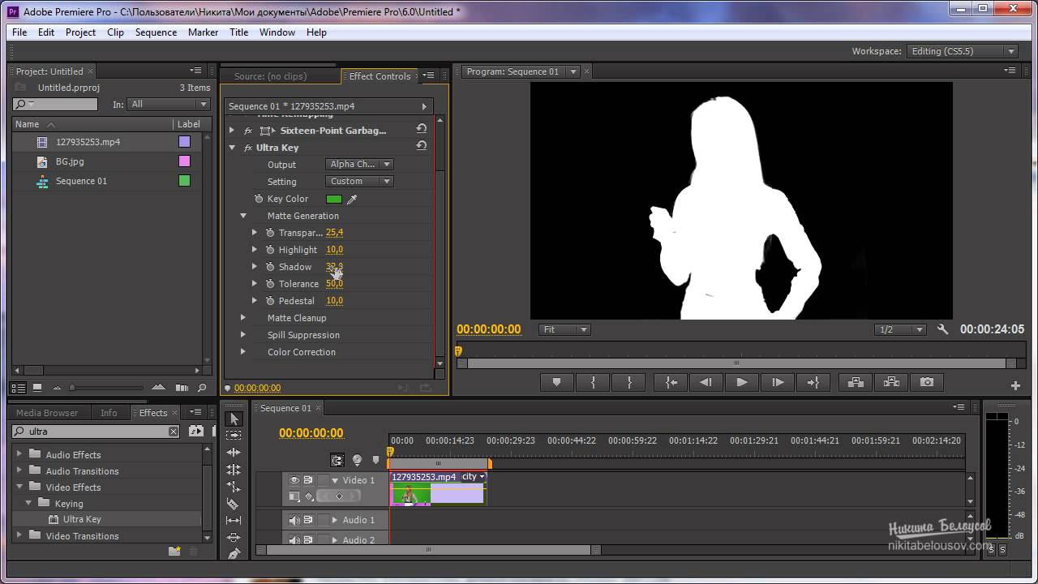Screen dimensions: 1038x584
Task: Export a frame with the camera icon
Action: coord(927,382)
